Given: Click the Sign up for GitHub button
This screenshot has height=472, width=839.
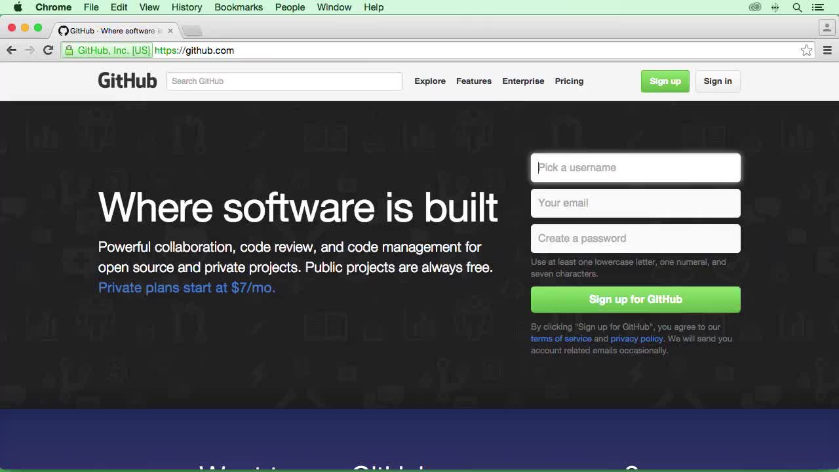Looking at the screenshot, I should (x=636, y=300).
